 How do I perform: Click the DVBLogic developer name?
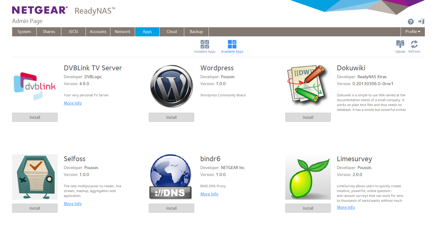click(x=93, y=77)
